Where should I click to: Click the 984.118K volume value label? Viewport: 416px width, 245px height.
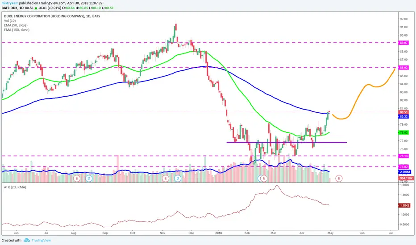pos(406,178)
